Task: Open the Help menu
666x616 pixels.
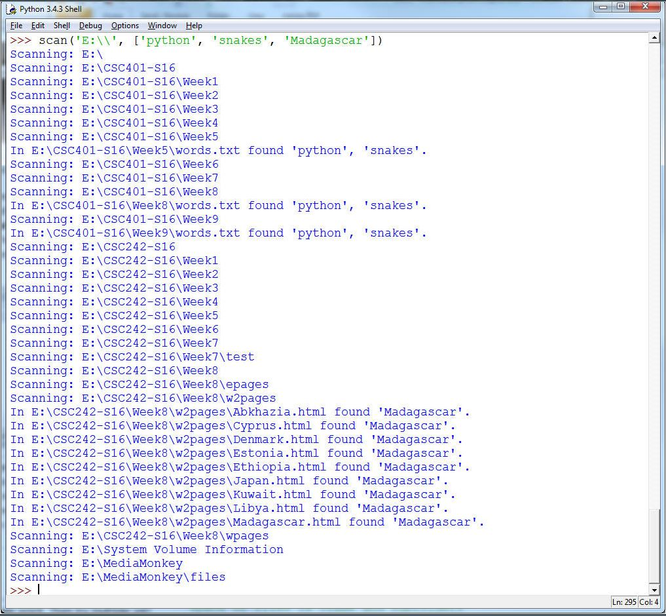Action: pos(194,26)
